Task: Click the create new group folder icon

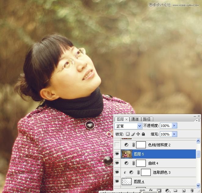Action: pyautogui.click(x=175, y=191)
